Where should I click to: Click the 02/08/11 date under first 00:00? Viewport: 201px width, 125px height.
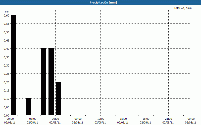coord(10,122)
